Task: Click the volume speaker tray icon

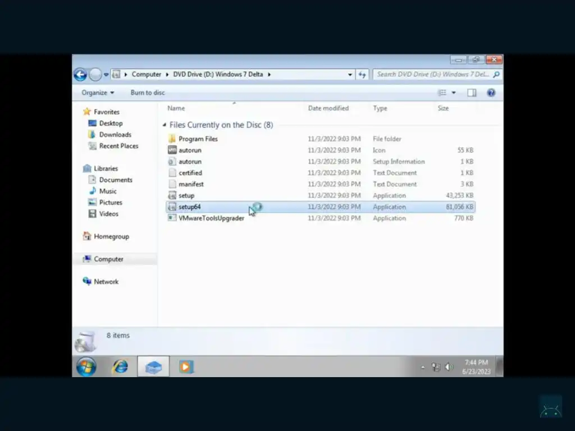Action: [x=449, y=367]
